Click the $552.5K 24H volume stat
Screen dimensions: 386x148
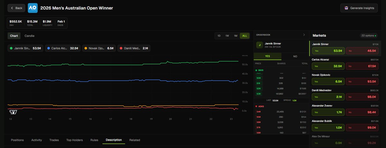click(x=16, y=23)
